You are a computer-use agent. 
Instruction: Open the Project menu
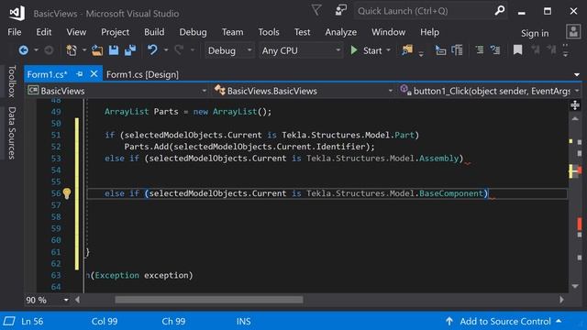116,32
